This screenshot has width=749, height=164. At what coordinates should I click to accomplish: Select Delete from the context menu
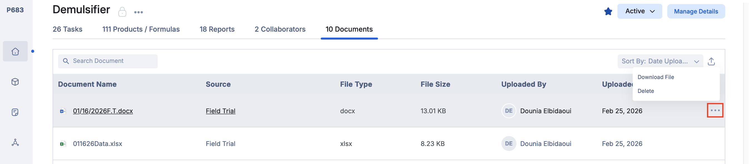point(646,91)
